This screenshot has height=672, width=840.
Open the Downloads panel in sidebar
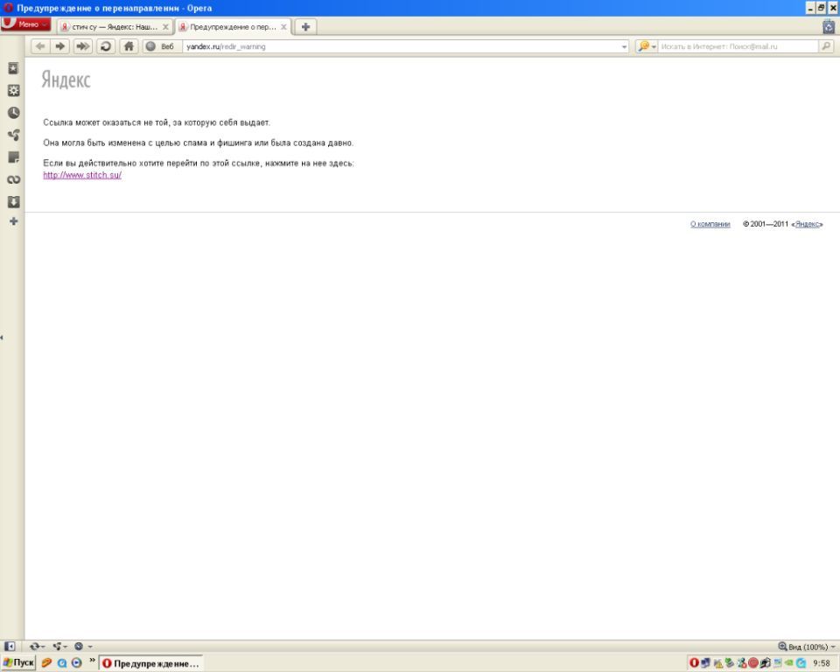13,201
